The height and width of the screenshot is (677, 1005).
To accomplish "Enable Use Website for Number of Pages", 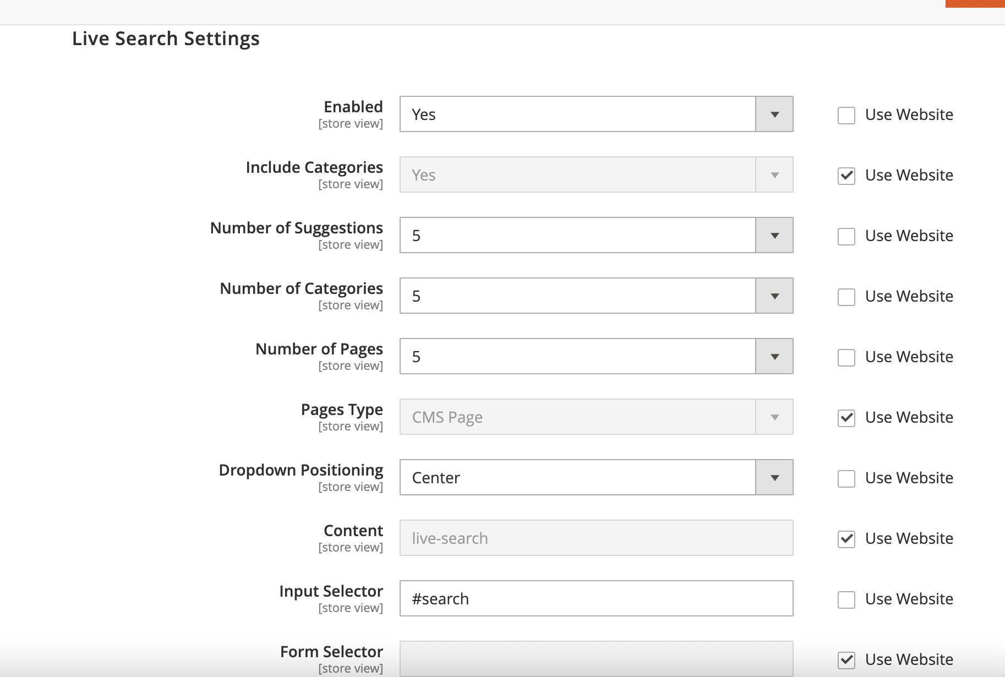I will click(846, 358).
